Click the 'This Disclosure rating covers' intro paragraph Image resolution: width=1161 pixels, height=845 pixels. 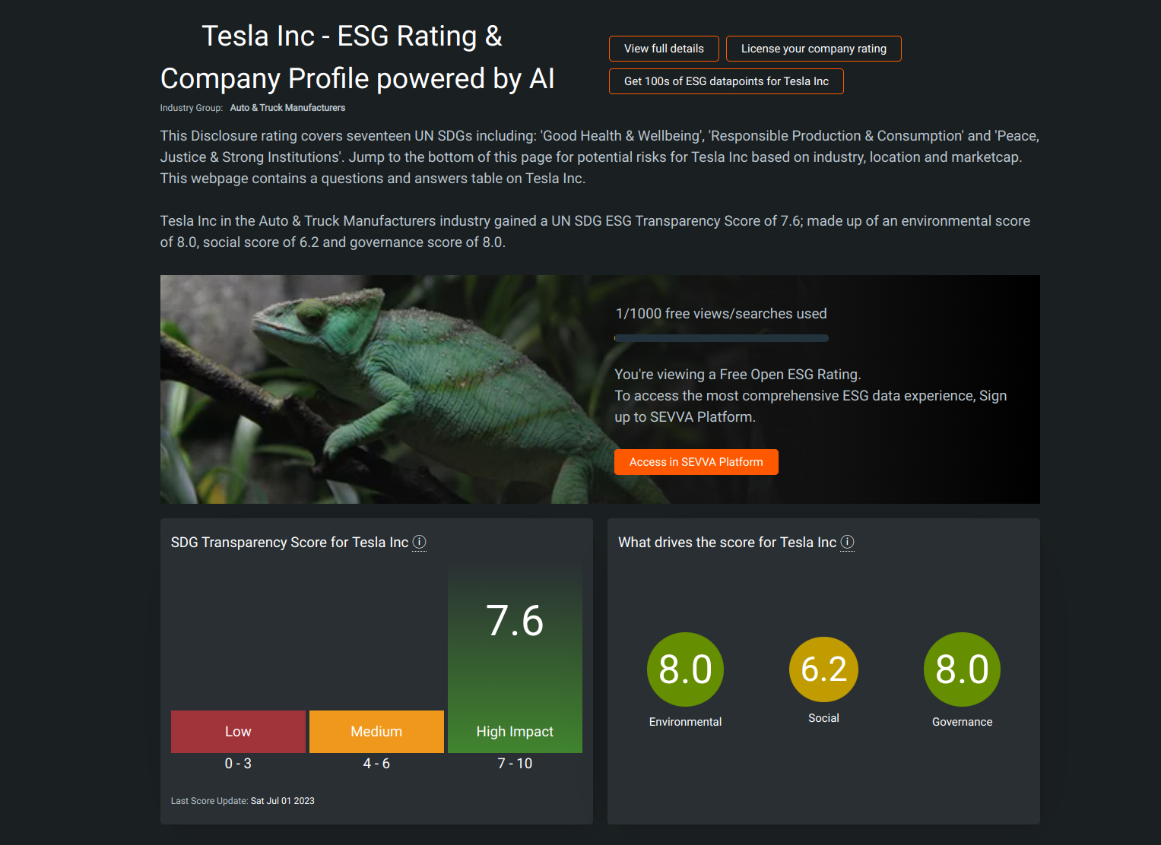[599, 157]
